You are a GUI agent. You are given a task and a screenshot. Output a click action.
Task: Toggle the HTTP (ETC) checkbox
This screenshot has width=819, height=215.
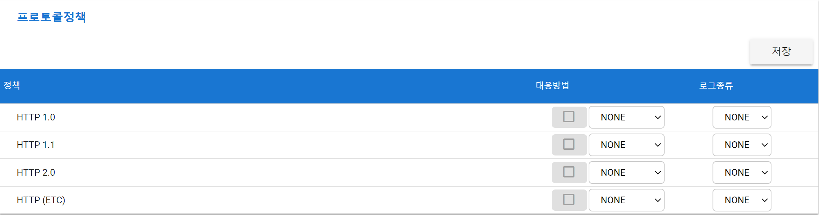569,199
